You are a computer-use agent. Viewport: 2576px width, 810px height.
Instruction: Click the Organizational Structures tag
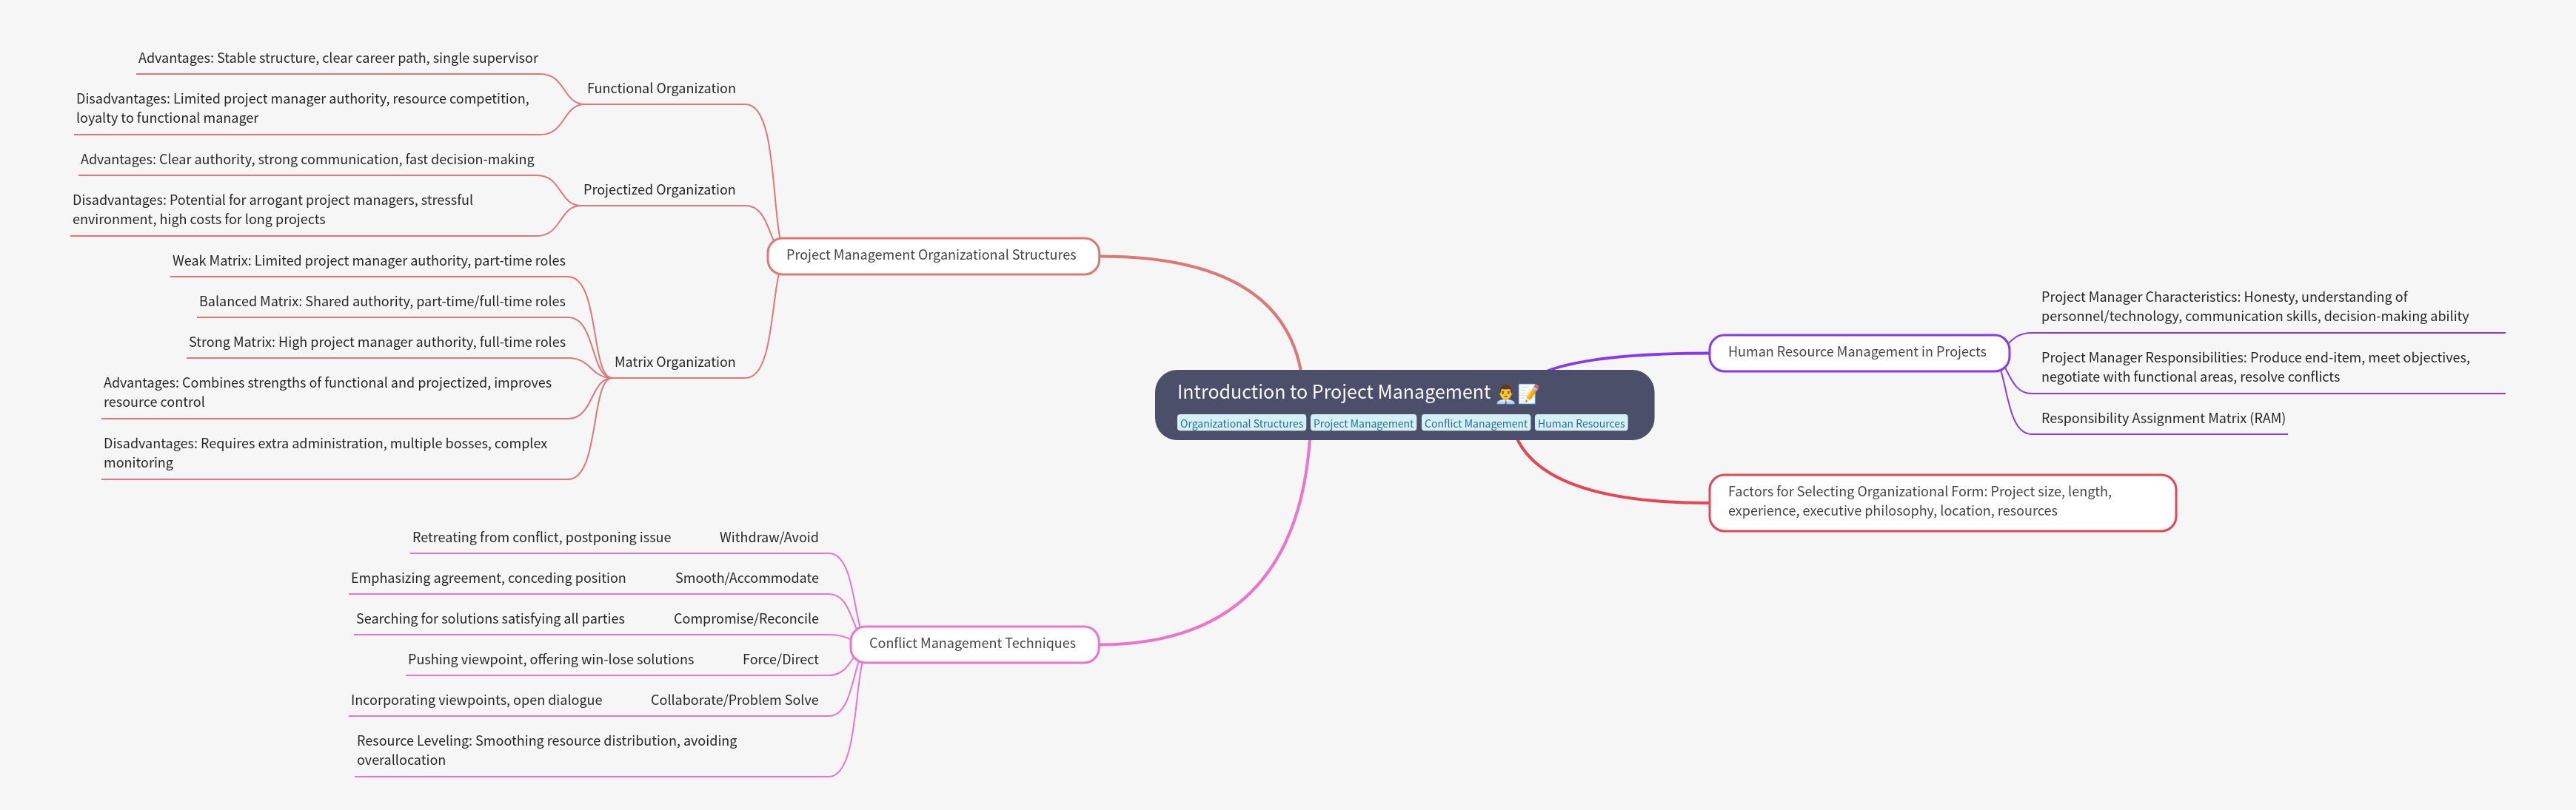pyautogui.click(x=1241, y=423)
